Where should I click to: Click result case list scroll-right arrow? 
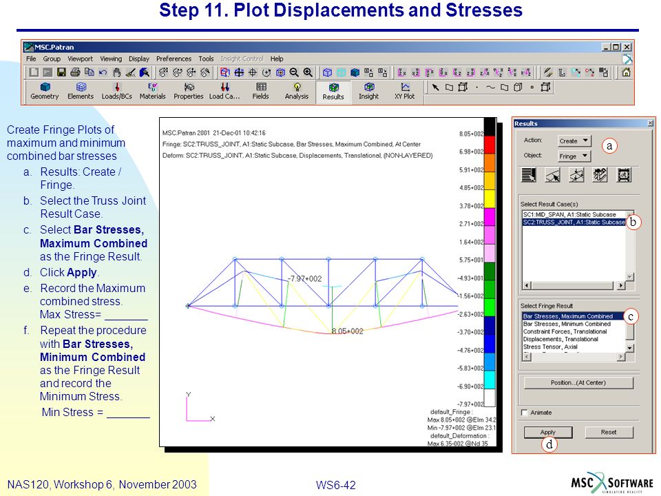[x=620, y=285]
